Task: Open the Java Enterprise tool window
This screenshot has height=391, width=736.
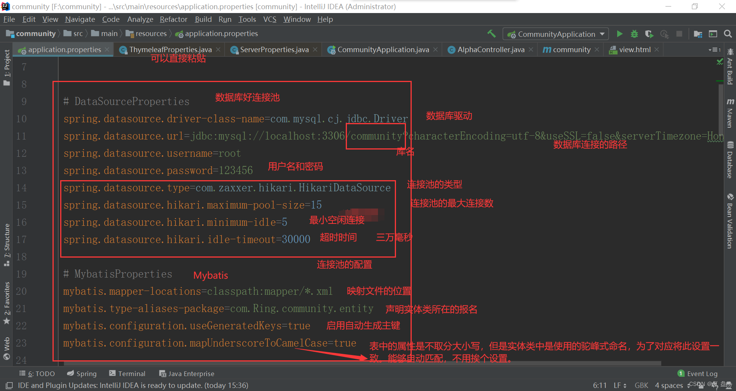Action: pos(187,374)
